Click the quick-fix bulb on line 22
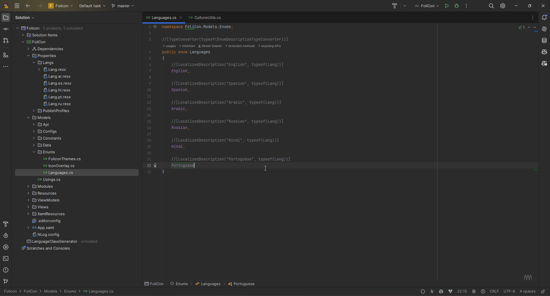 155,165
